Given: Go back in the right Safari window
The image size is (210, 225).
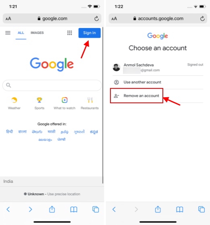Looking at the screenshot, I should pos(114,209).
